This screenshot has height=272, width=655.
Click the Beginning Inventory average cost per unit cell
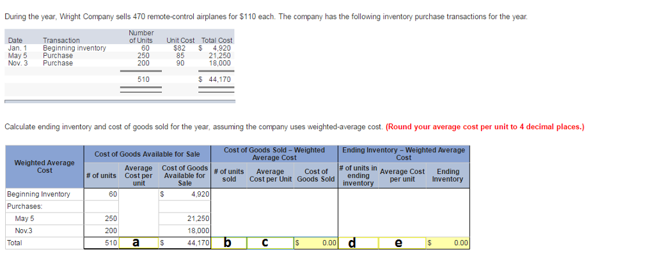[x=139, y=195]
